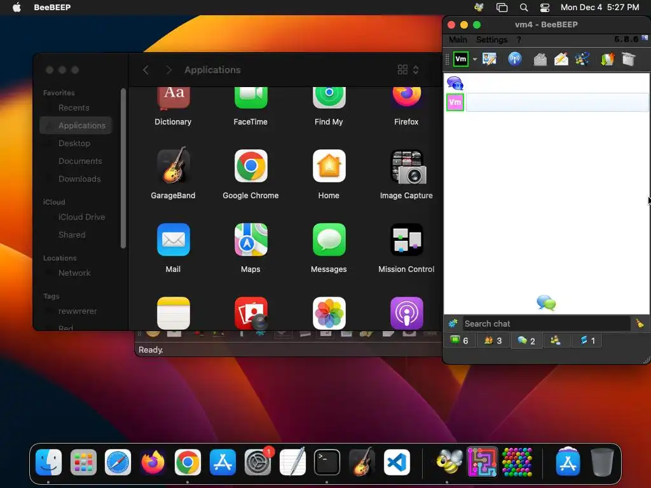Open Terminal from the Dock
The height and width of the screenshot is (488, 651).
click(327, 463)
